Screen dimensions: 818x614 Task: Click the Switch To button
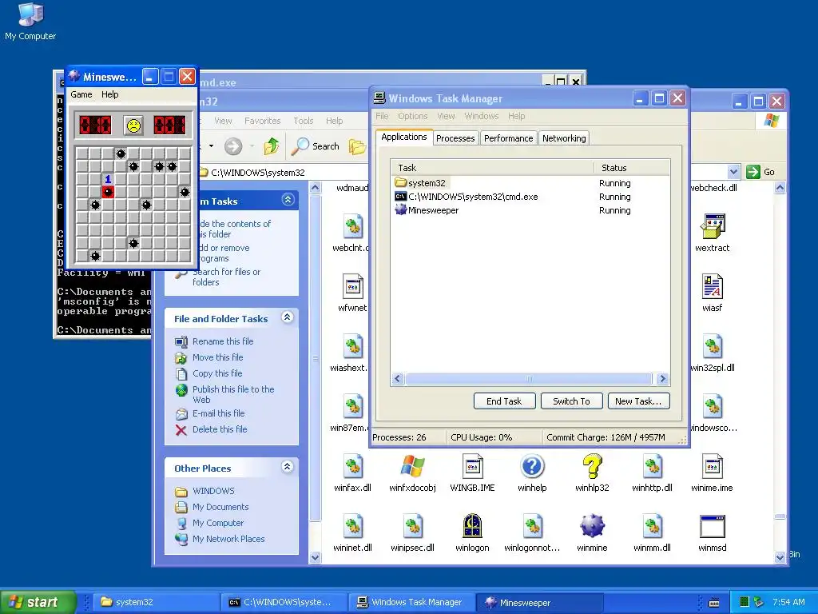(x=571, y=401)
